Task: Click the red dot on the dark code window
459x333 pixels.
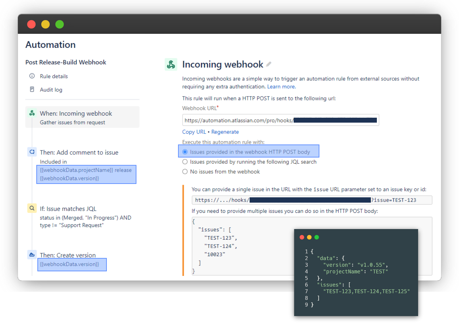Action: click(x=302, y=237)
